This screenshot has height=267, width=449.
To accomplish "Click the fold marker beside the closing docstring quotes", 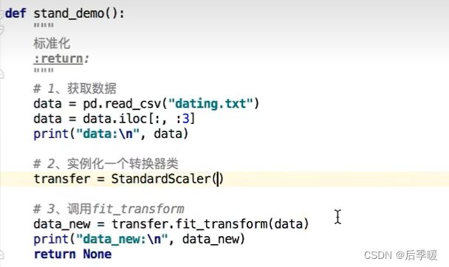I will coord(1,74).
